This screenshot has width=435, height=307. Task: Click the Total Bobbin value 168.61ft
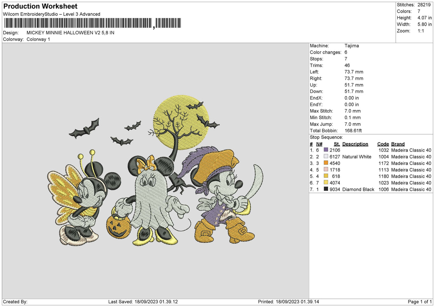(353, 130)
